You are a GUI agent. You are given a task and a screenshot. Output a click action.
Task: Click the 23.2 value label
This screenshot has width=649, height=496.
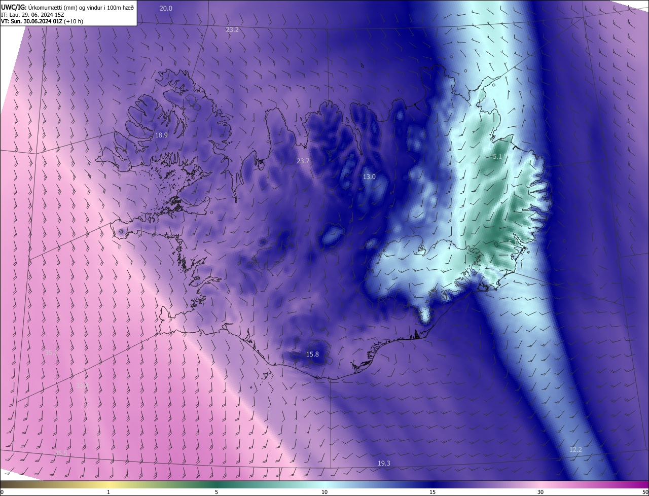click(x=232, y=30)
